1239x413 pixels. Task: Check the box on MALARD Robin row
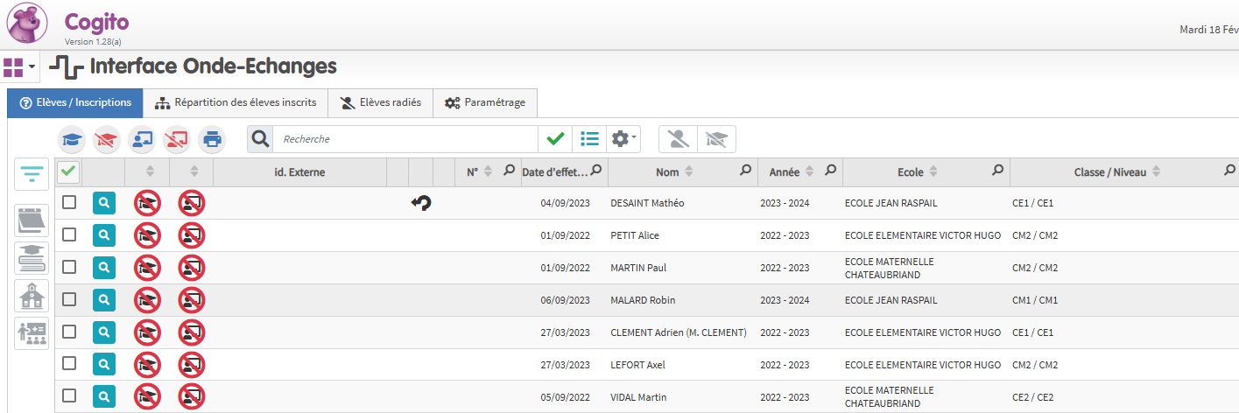click(69, 299)
